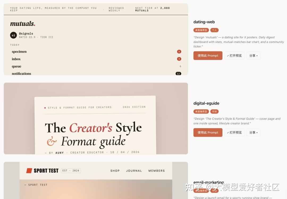Open notifications in the mutuals sidebar
The width and height of the screenshot is (287, 199).
pos(22,74)
